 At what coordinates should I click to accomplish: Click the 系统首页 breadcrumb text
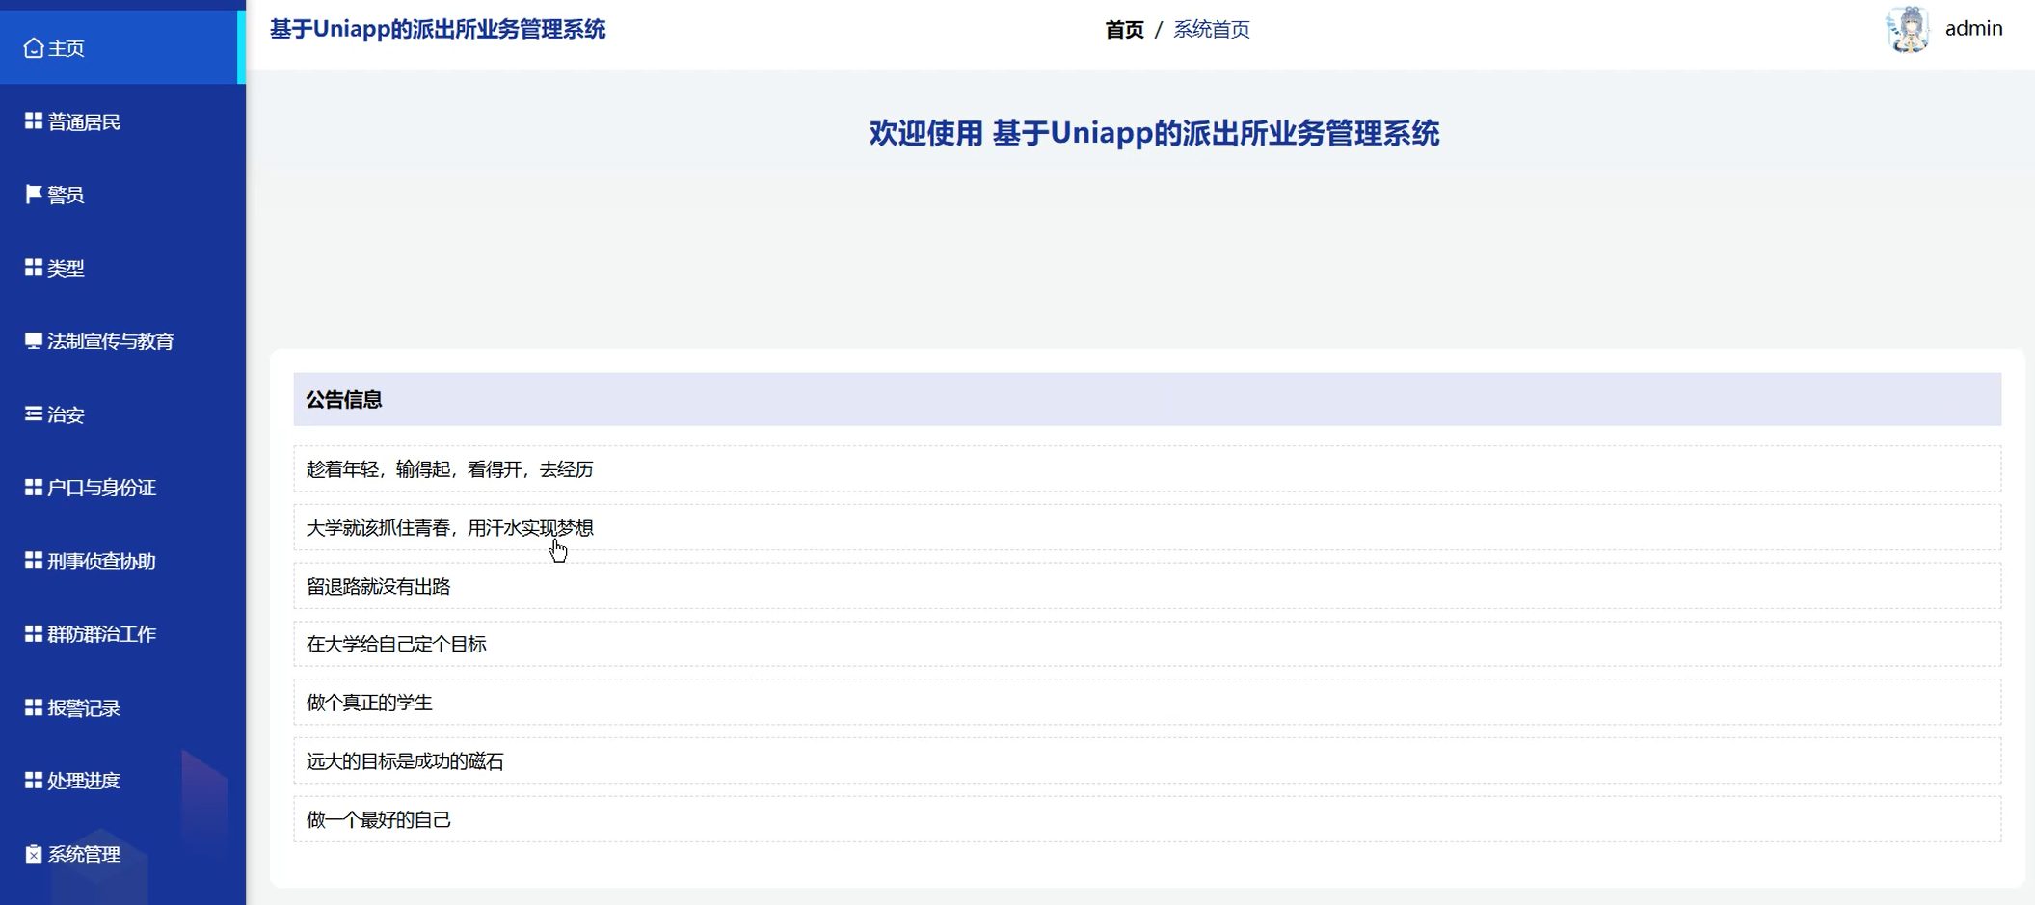coord(1212,30)
